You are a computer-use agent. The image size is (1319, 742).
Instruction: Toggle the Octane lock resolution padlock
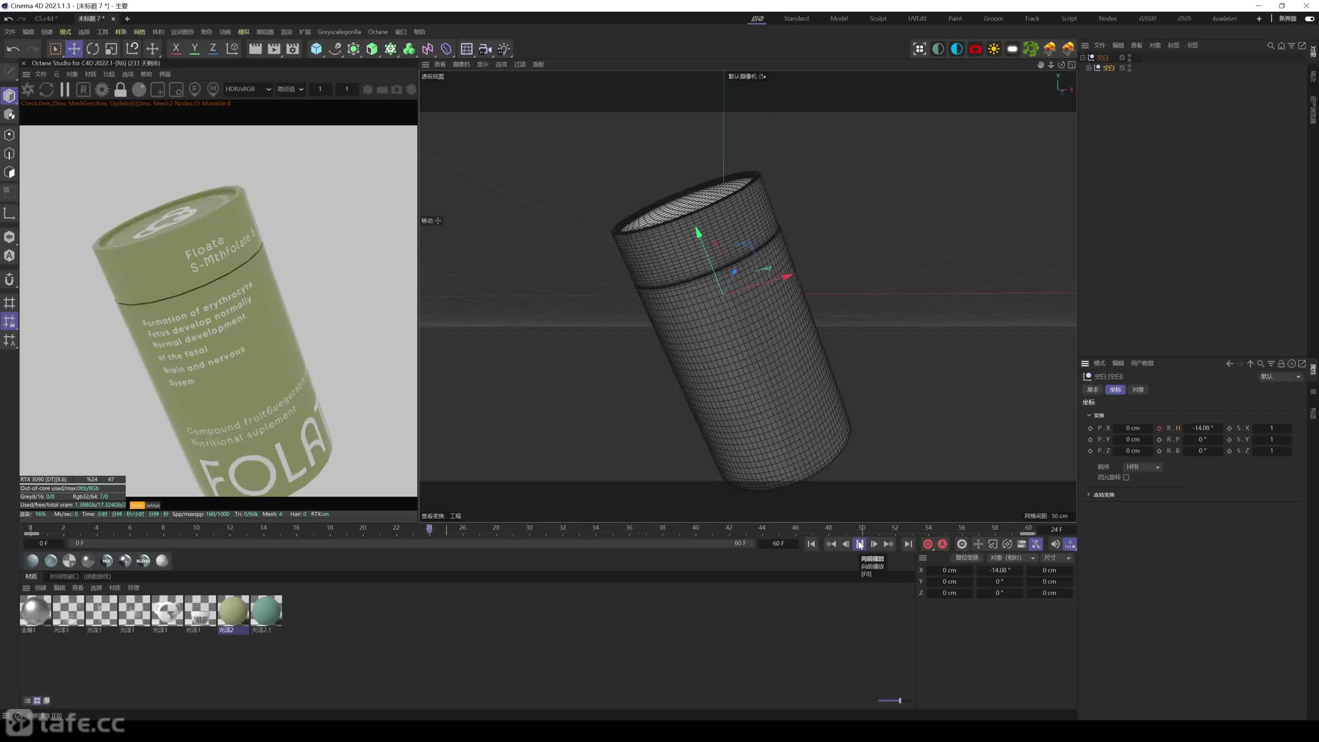click(121, 90)
